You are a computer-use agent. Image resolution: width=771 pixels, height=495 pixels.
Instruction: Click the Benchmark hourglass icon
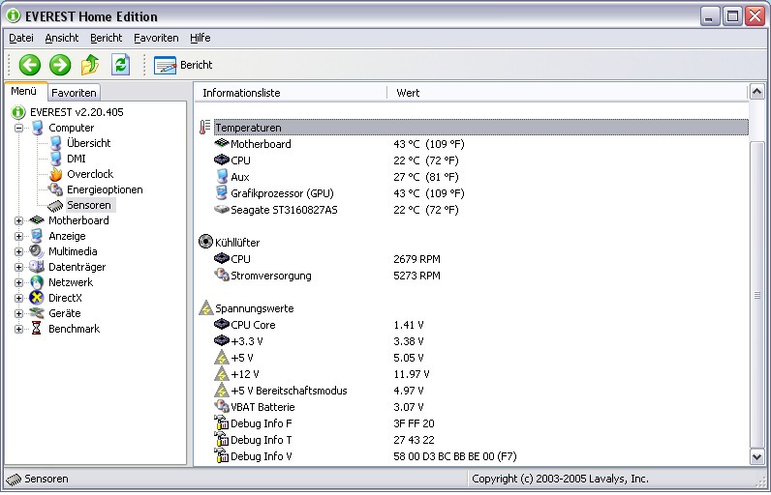pos(37,329)
